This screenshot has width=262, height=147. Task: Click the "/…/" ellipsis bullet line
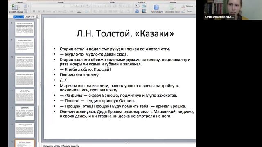pos(63,80)
